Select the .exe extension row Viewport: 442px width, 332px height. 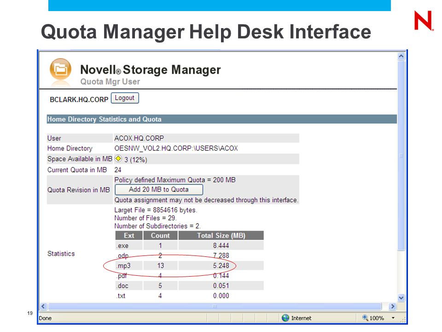point(189,246)
